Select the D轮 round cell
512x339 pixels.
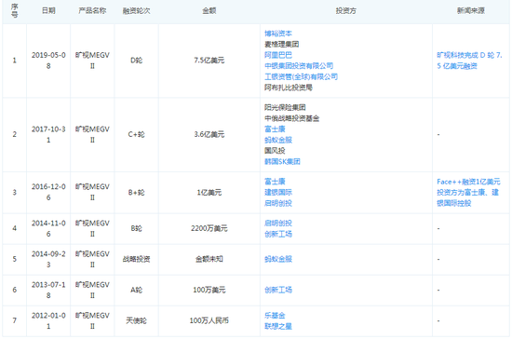(x=137, y=61)
